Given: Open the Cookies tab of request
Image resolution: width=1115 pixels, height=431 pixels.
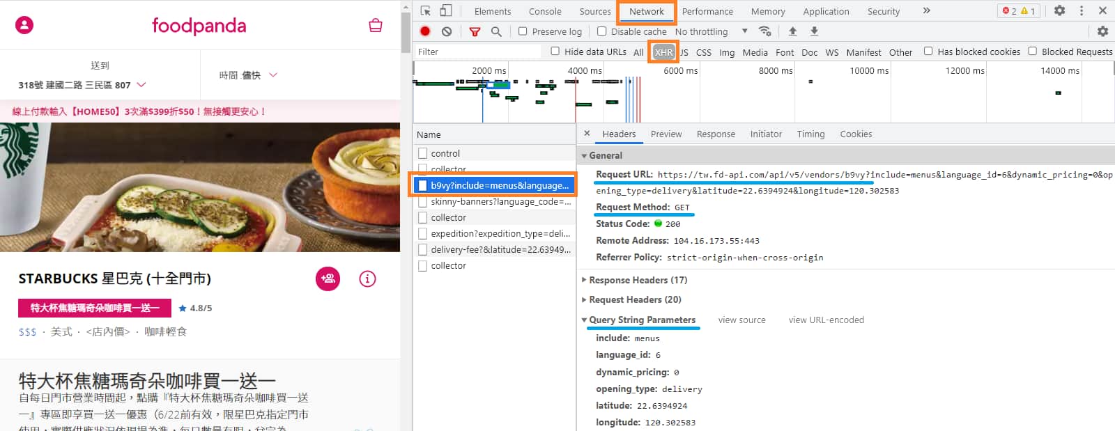Looking at the screenshot, I should tap(856, 134).
